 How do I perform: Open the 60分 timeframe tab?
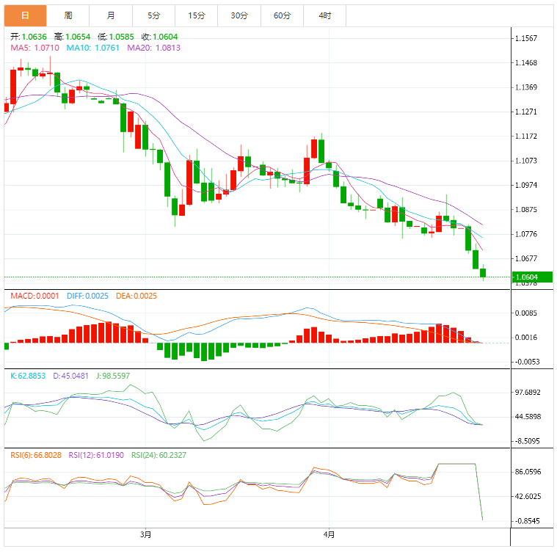(x=282, y=15)
